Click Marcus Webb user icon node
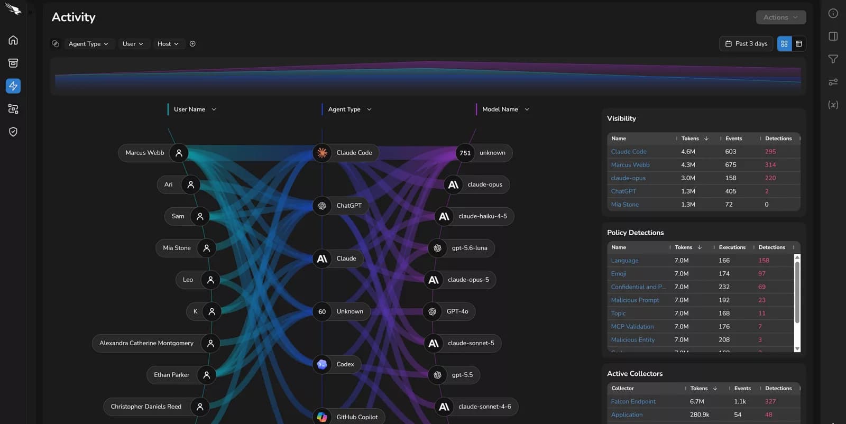Image resolution: width=846 pixels, height=424 pixels. point(179,153)
